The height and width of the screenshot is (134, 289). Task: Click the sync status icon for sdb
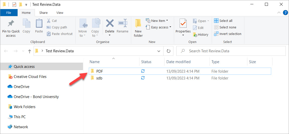[143, 78]
